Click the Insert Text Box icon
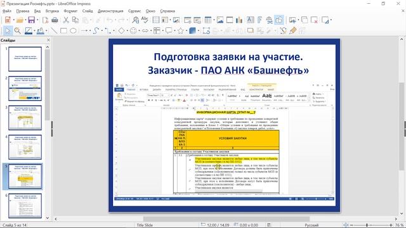The image size is (406, 228). [x=250, y=20]
